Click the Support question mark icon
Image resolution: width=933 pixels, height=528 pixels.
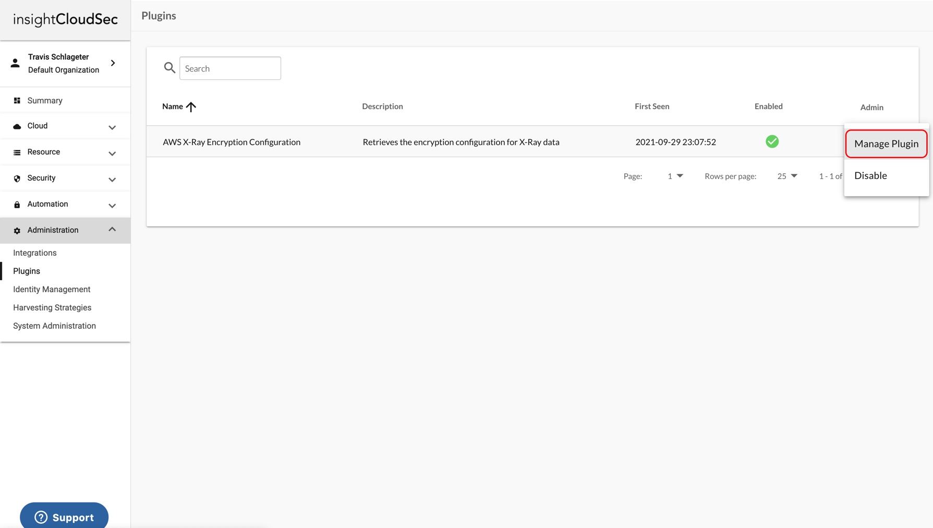click(41, 517)
